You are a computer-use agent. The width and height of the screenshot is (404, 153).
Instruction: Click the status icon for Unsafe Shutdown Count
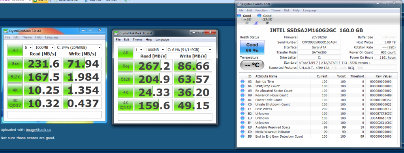(242, 105)
